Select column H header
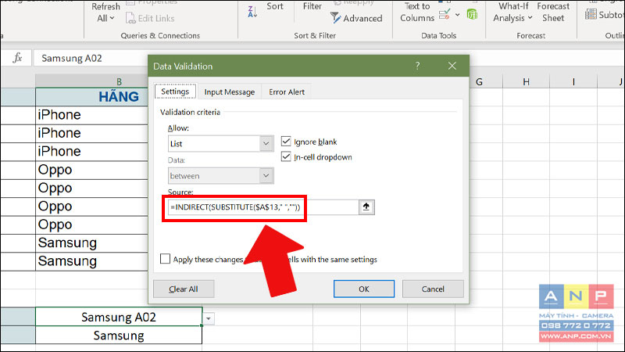 click(526, 81)
